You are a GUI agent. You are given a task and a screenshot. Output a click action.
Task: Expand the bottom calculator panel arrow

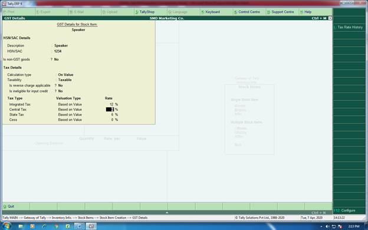pyautogui.click(x=167, y=213)
